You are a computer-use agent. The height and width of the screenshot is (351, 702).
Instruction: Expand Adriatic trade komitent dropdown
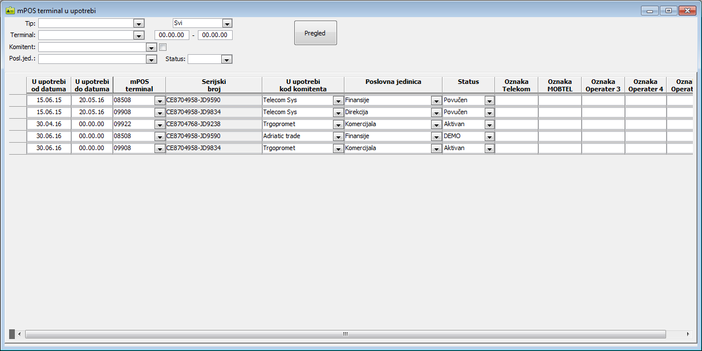(x=338, y=136)
